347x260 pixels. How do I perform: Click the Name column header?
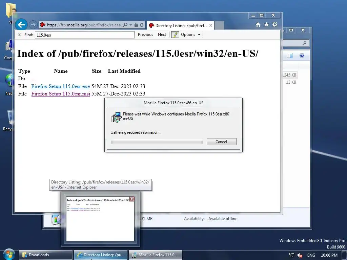pyautogui.click(x=61, y=71)
